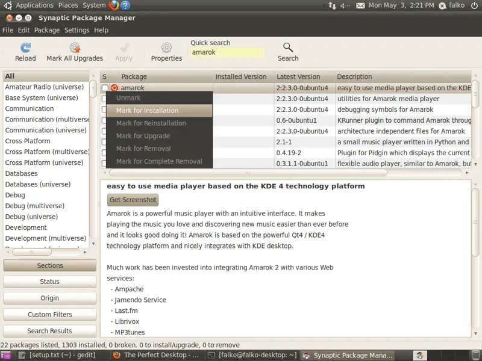The image size is (482, 361).
Task: Sort by the Latest Version column header
Action: point(304,76)
